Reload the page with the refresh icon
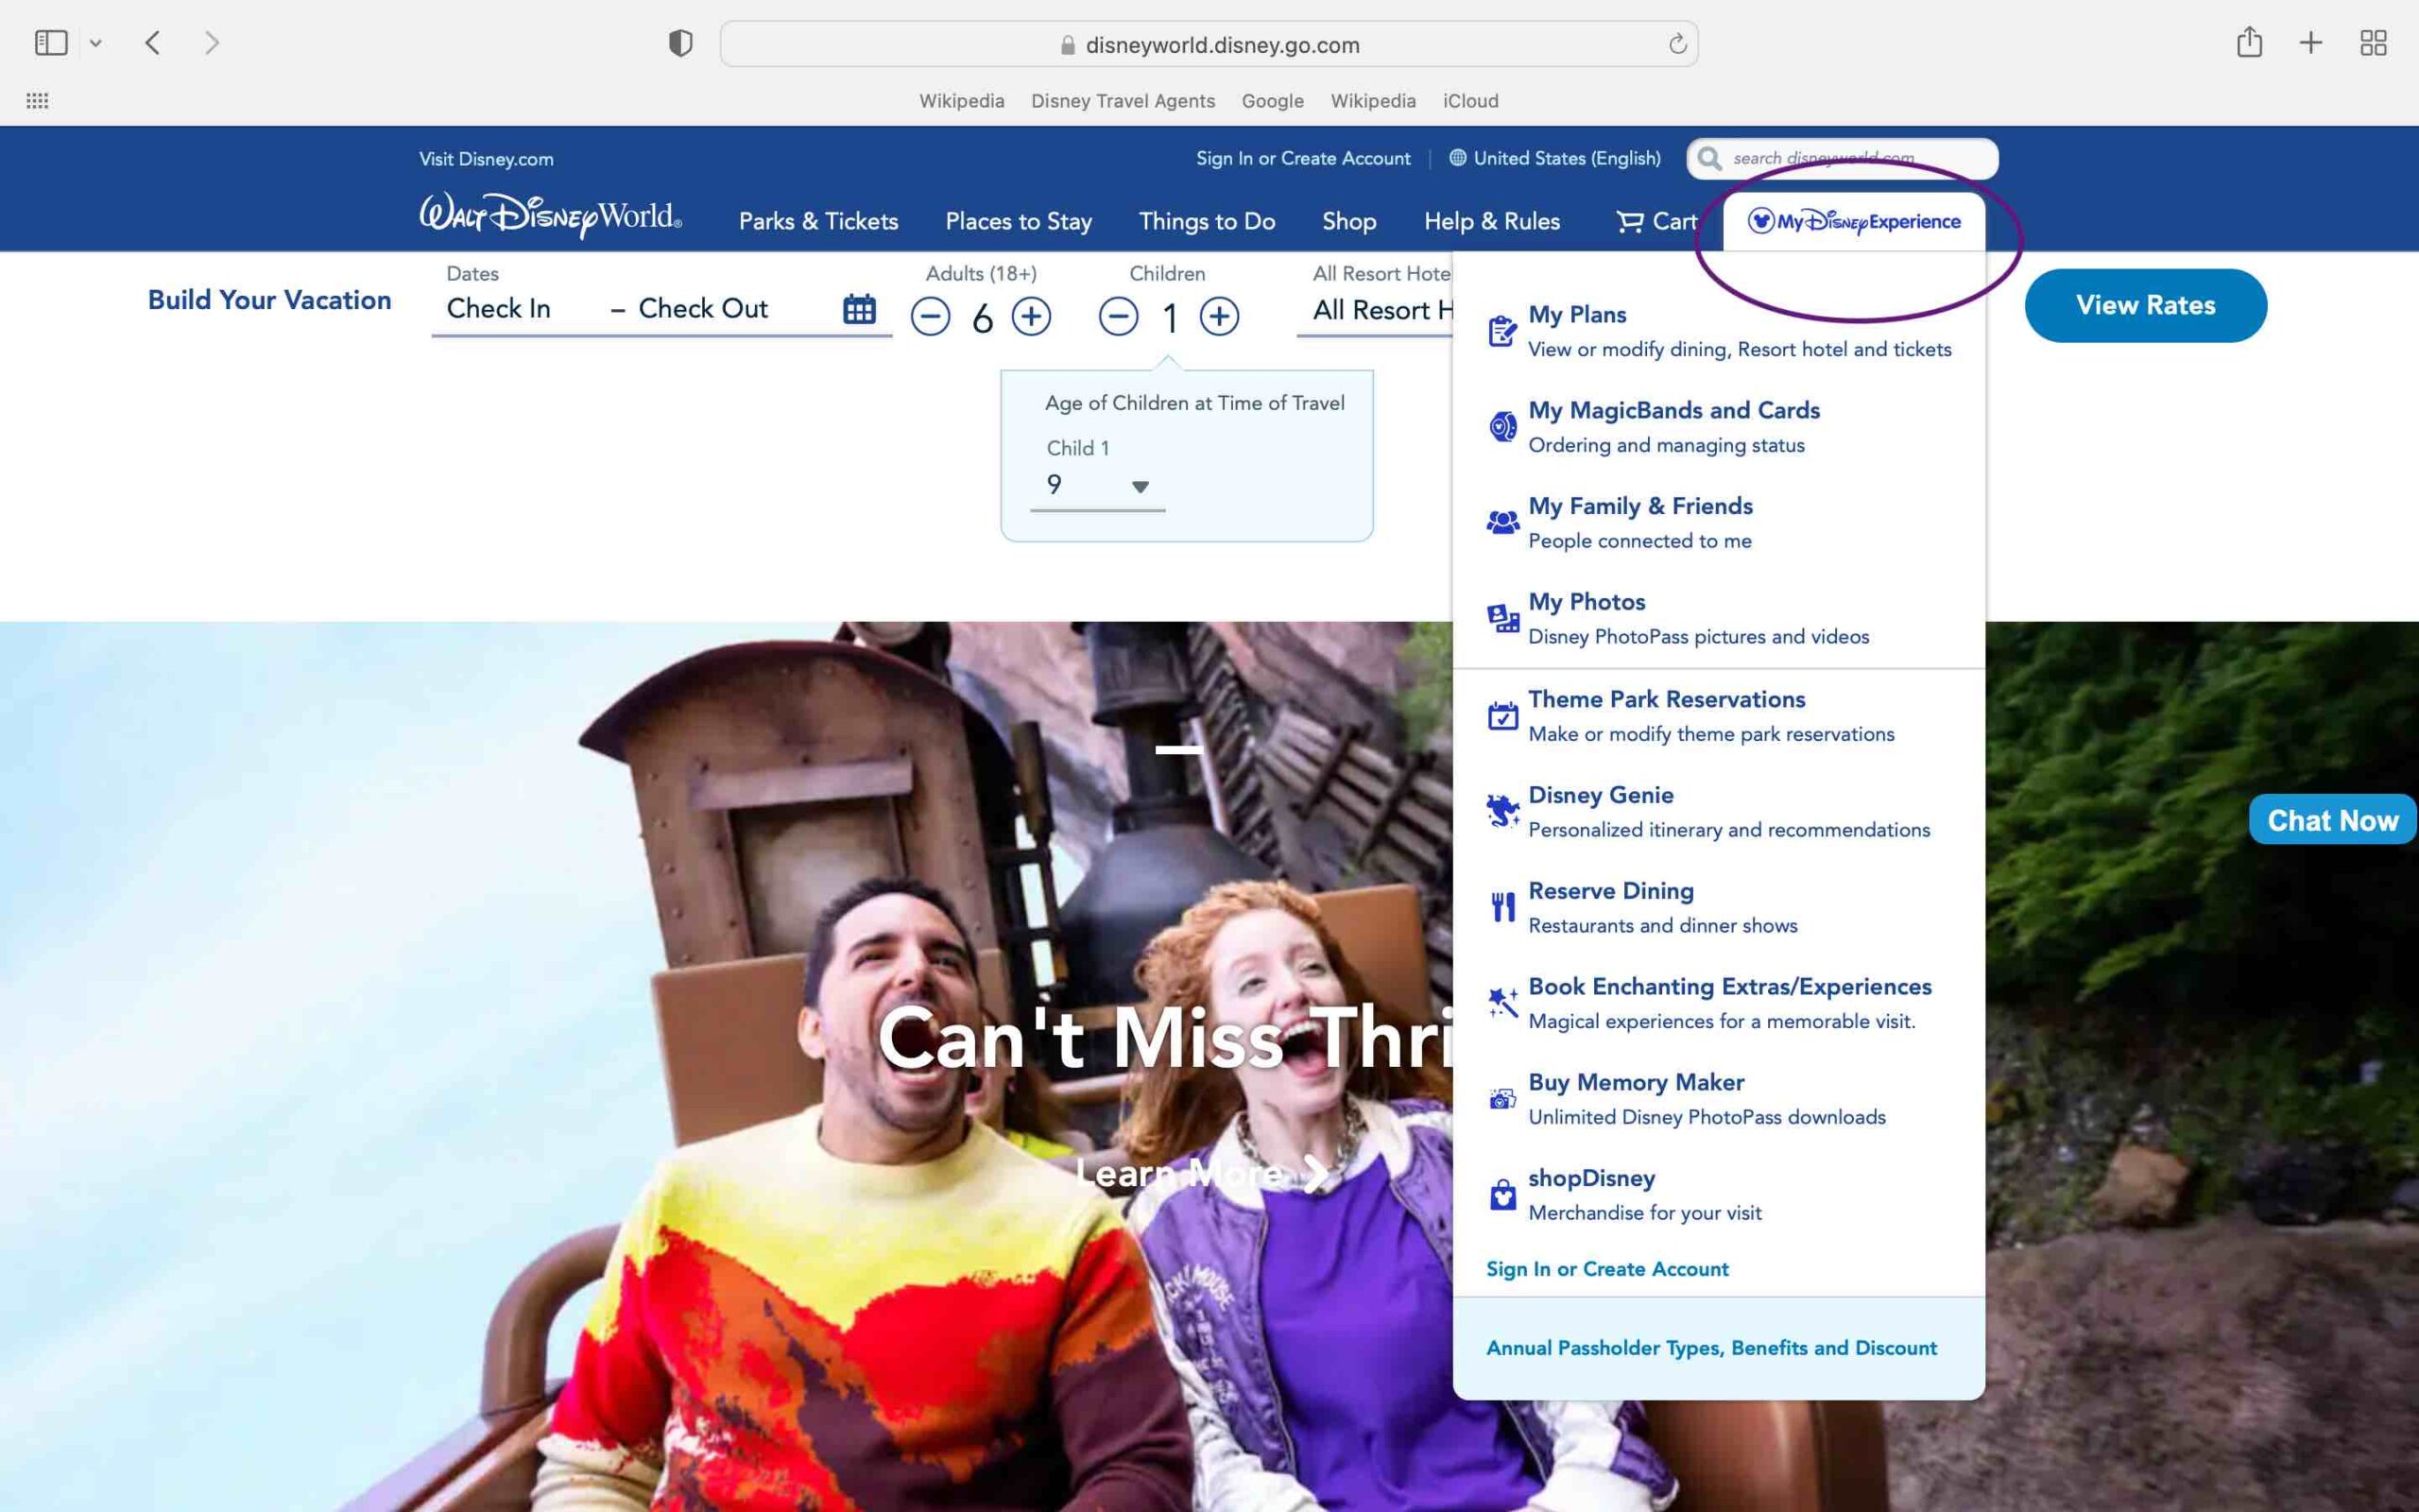This screenshot has height=1512, width=2419. (x=1677, y=44)
